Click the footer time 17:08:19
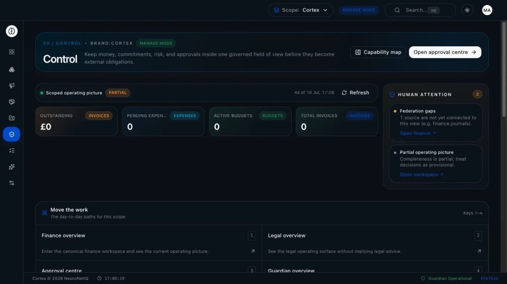Screen dimensions: 507x284 point(114,279)
